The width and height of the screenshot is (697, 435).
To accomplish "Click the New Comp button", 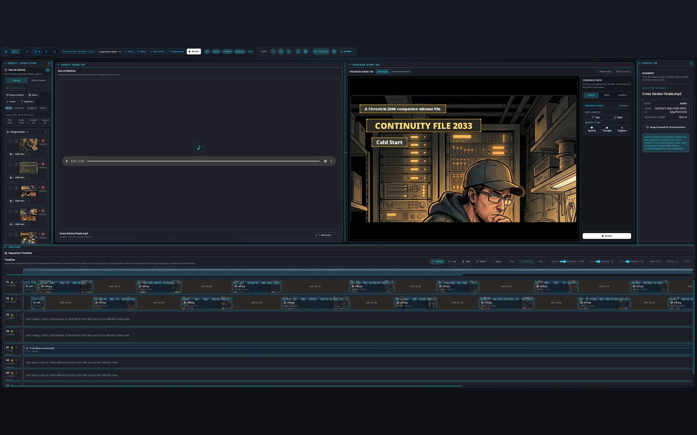I will pos(604,72).
